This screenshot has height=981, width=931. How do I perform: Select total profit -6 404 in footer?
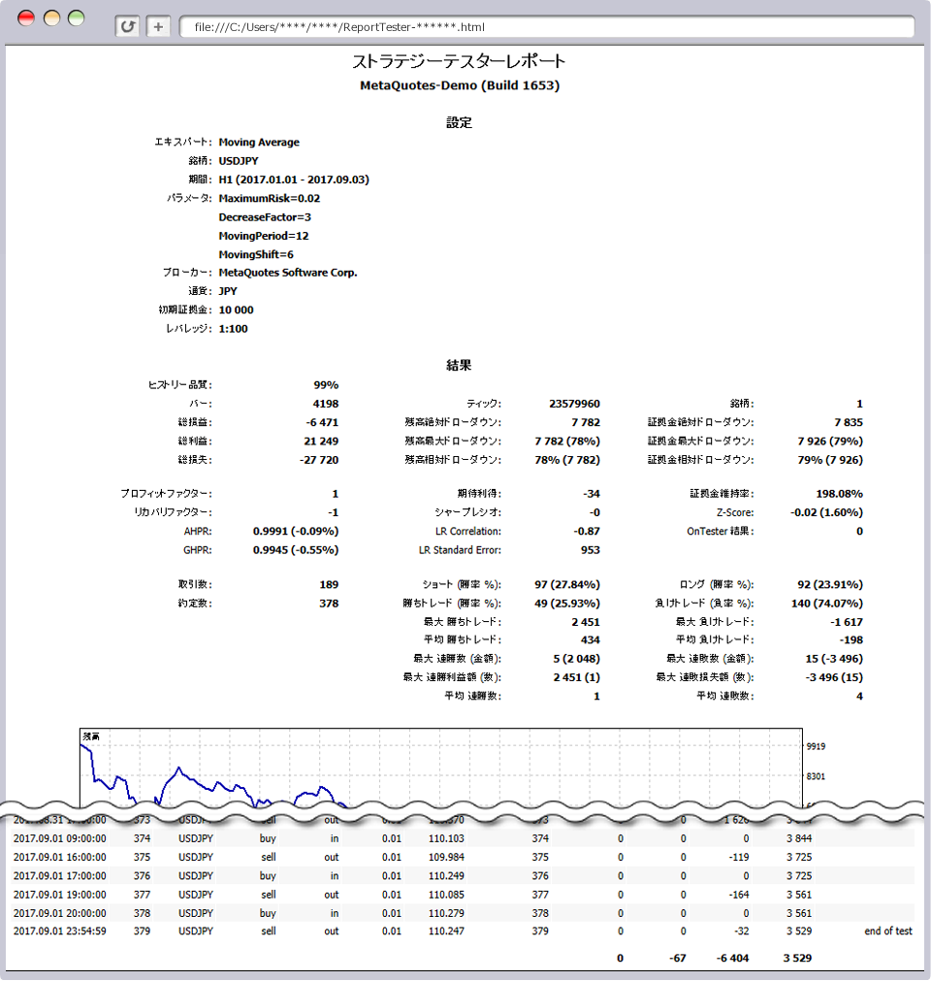tap(733, 958)
